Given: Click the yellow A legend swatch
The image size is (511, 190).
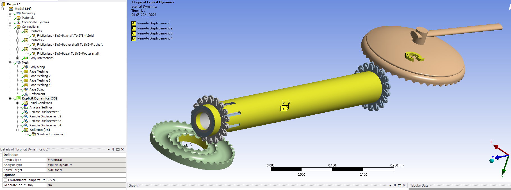Looking at the screenshot, I should 134,23.
